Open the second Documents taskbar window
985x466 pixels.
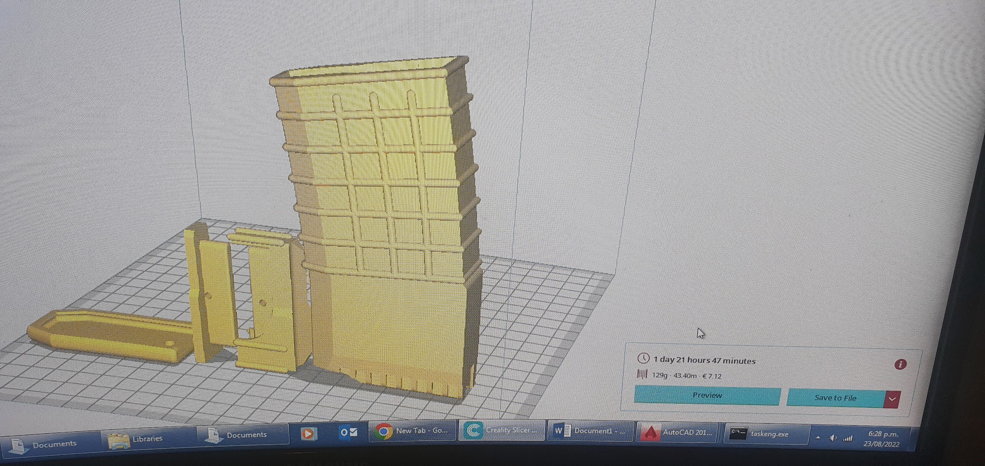click(244, 436)
